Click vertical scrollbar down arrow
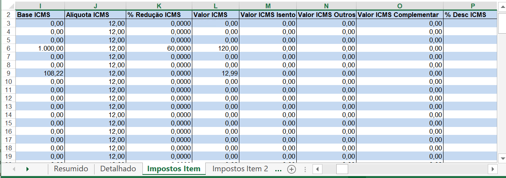Viewport: 506px width, 178px height. [502, 158]
